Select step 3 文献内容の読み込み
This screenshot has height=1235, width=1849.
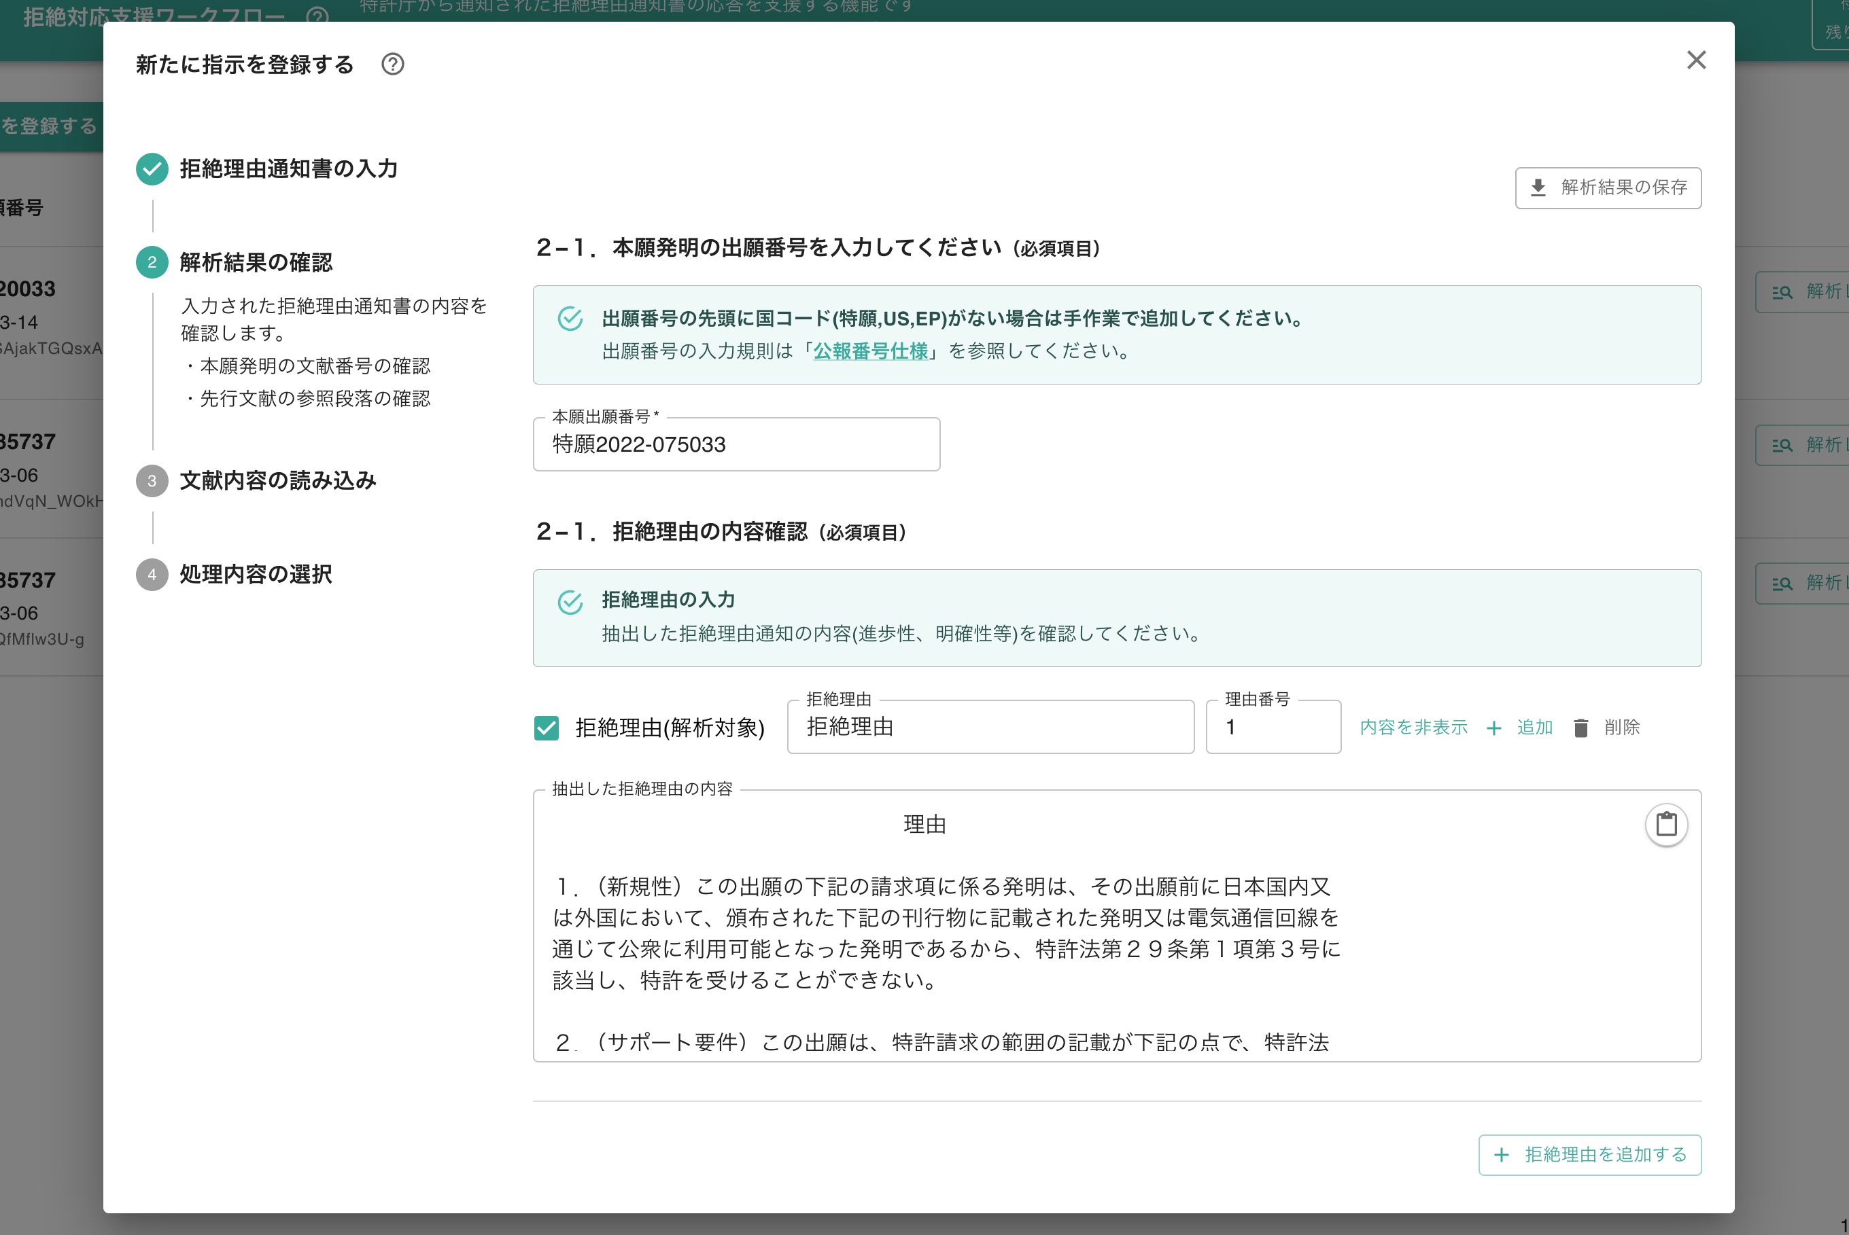(256, 480)
